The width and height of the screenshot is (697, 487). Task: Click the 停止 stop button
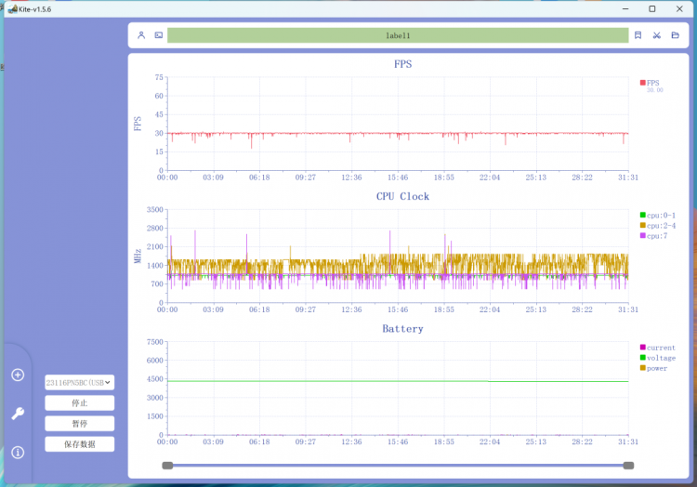(x=80, y=403)
